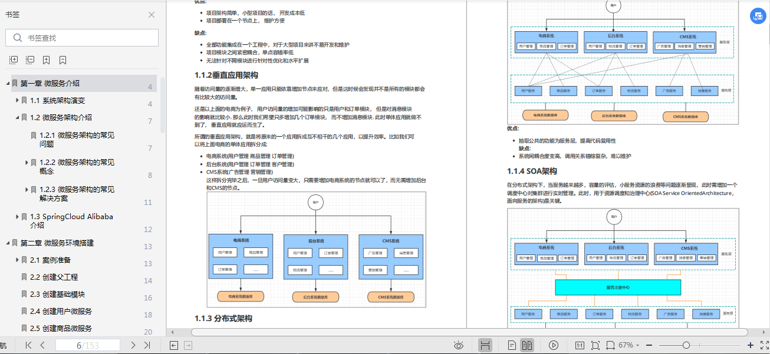
Task: Click the vertical architecture diagram image
Action: [x=317, y=249]
